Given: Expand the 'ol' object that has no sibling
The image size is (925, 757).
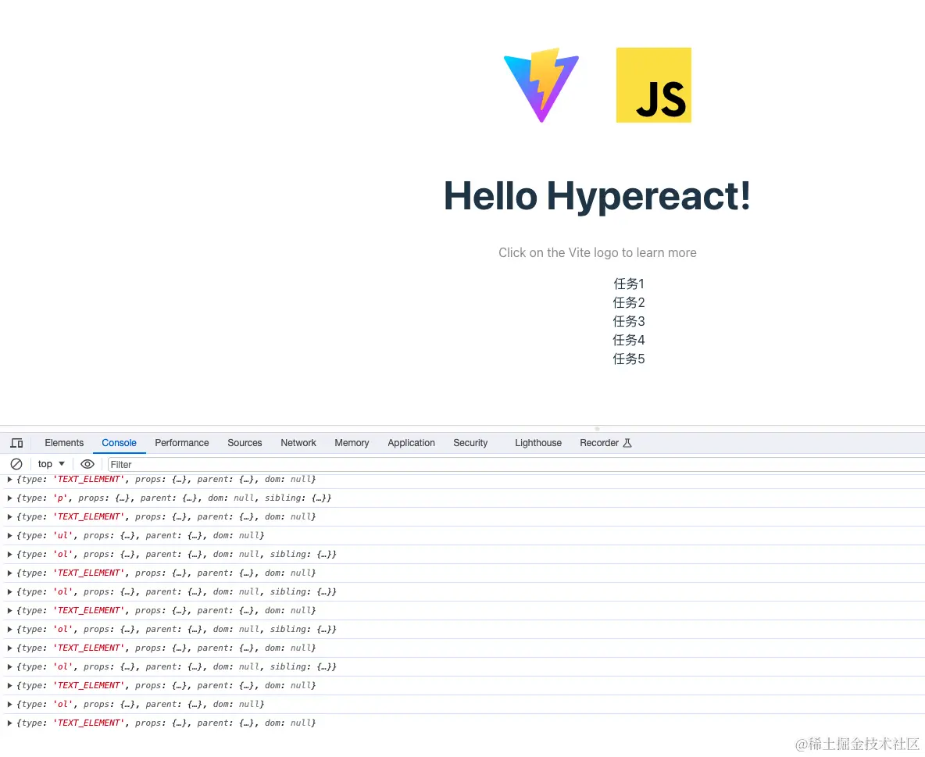Looking at the screenshot, I should [10, 704].
